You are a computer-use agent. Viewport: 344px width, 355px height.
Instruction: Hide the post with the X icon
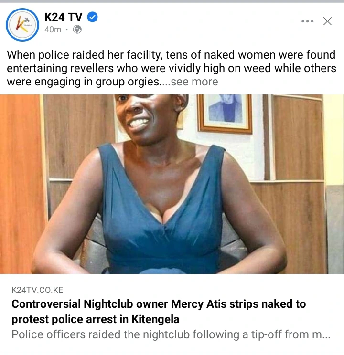point(327,21)
